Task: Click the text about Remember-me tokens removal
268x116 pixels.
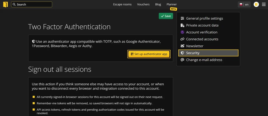Action: pyautogui.click(x=94, y=103)
